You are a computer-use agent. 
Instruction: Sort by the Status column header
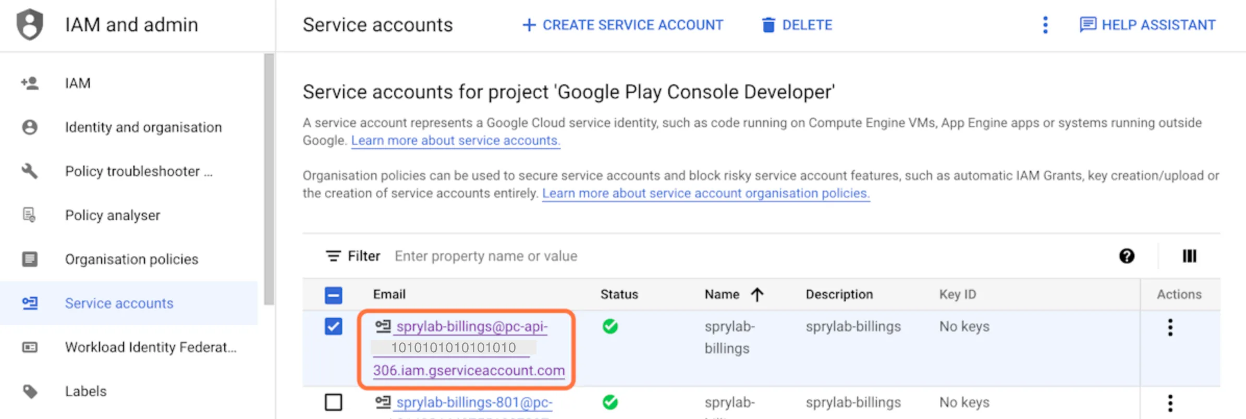click(619, 294)
